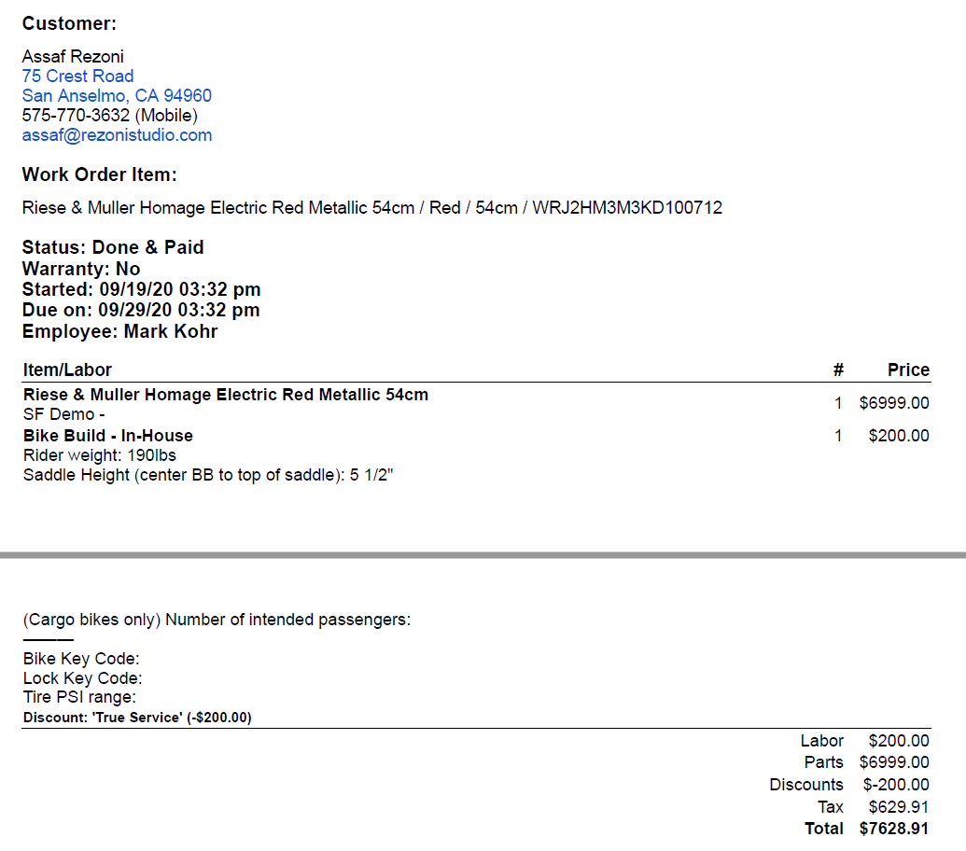Viewport: 966px width, 851px height.
Task: Click the serial number WRJ2HM3M3KD100712 line
Action: pos(627,208)
